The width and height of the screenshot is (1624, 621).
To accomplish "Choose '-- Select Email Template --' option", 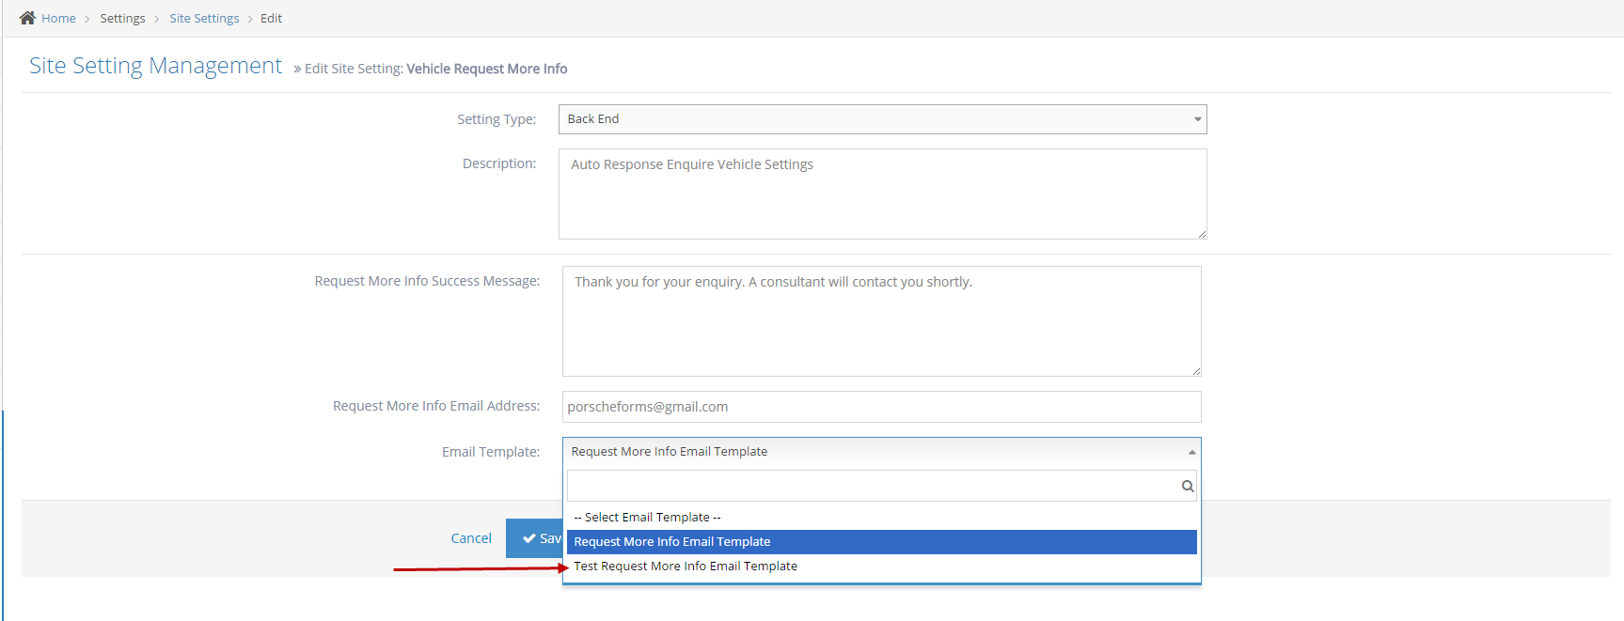I will pos(647,518).
